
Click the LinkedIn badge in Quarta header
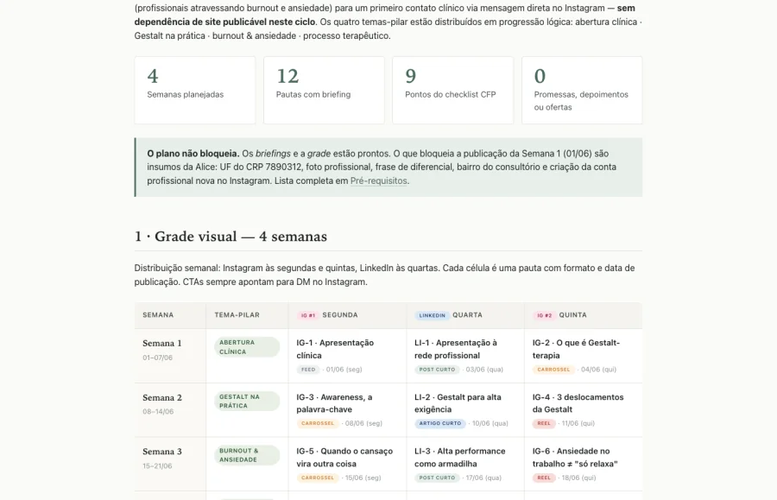(432, 315)
